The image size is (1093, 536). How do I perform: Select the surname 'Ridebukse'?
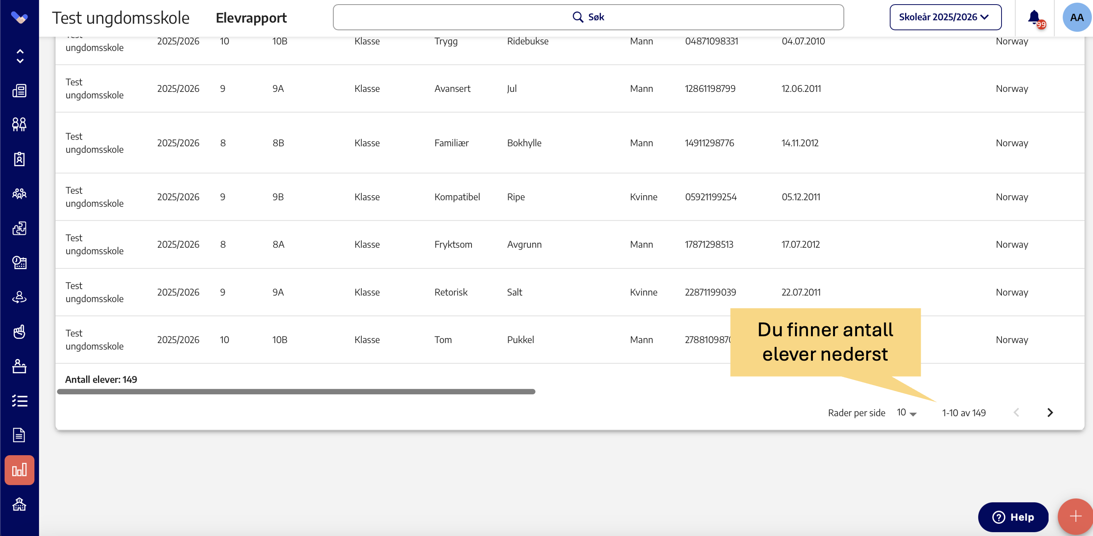(527, 41)
